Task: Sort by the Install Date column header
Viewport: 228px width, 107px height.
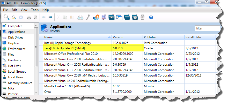Action: click(x=200, y=37)
